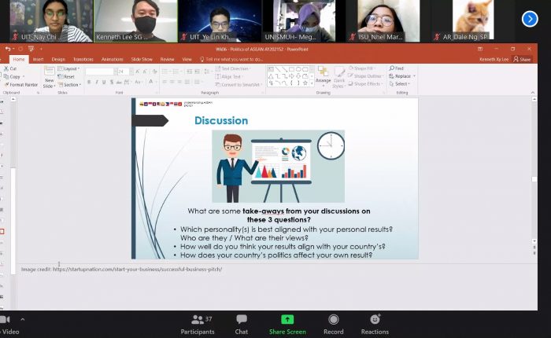Show more participant videos with right arrow
The width and height of the screenshot is (551, 338).
pyautogui.click(x=530, y=19)
